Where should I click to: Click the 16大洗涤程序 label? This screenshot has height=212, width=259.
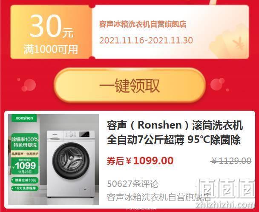(x=25, y=188)
